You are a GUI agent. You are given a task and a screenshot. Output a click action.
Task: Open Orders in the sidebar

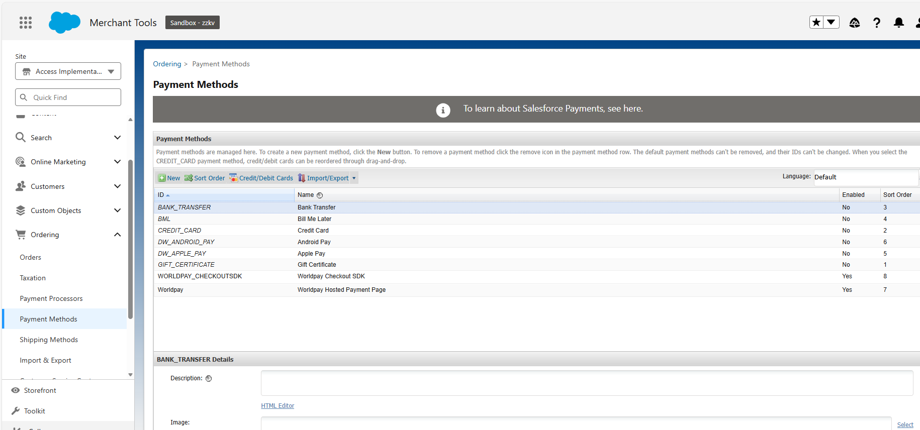[x=31, y=257]
